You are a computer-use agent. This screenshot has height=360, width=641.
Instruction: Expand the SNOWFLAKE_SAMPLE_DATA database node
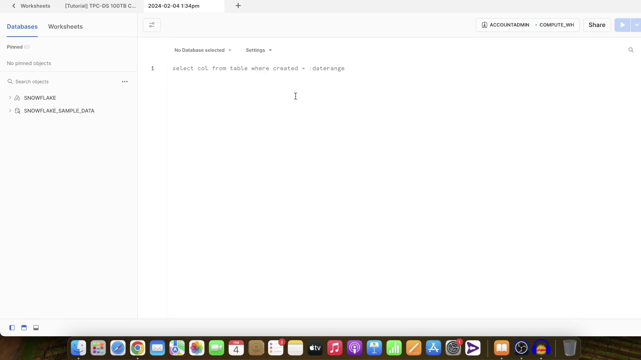(x=10, y=111)
